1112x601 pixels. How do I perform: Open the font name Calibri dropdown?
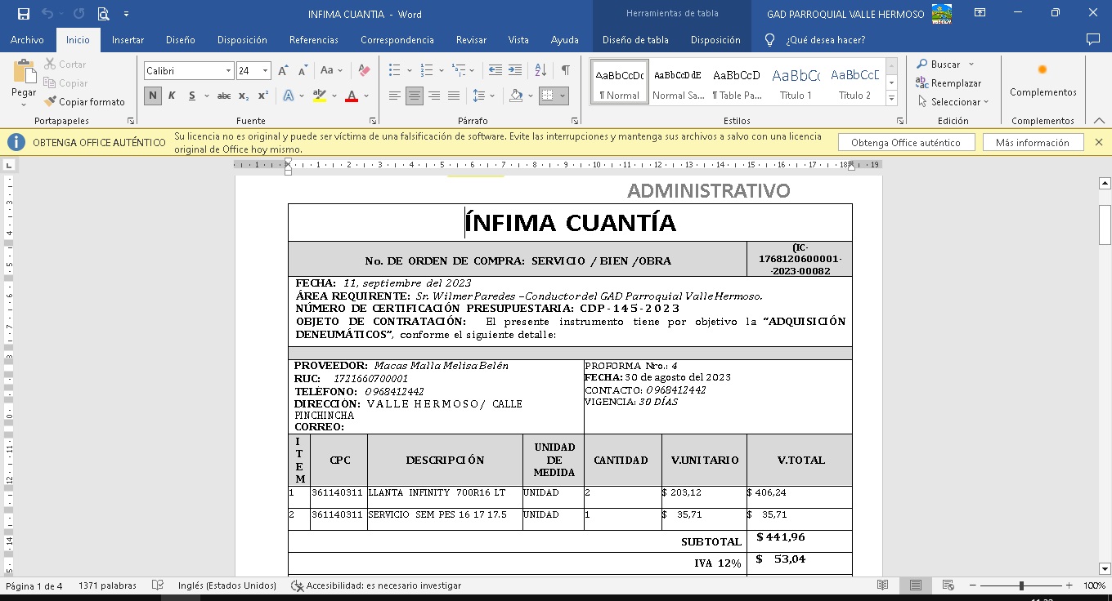tap(228, 71)
